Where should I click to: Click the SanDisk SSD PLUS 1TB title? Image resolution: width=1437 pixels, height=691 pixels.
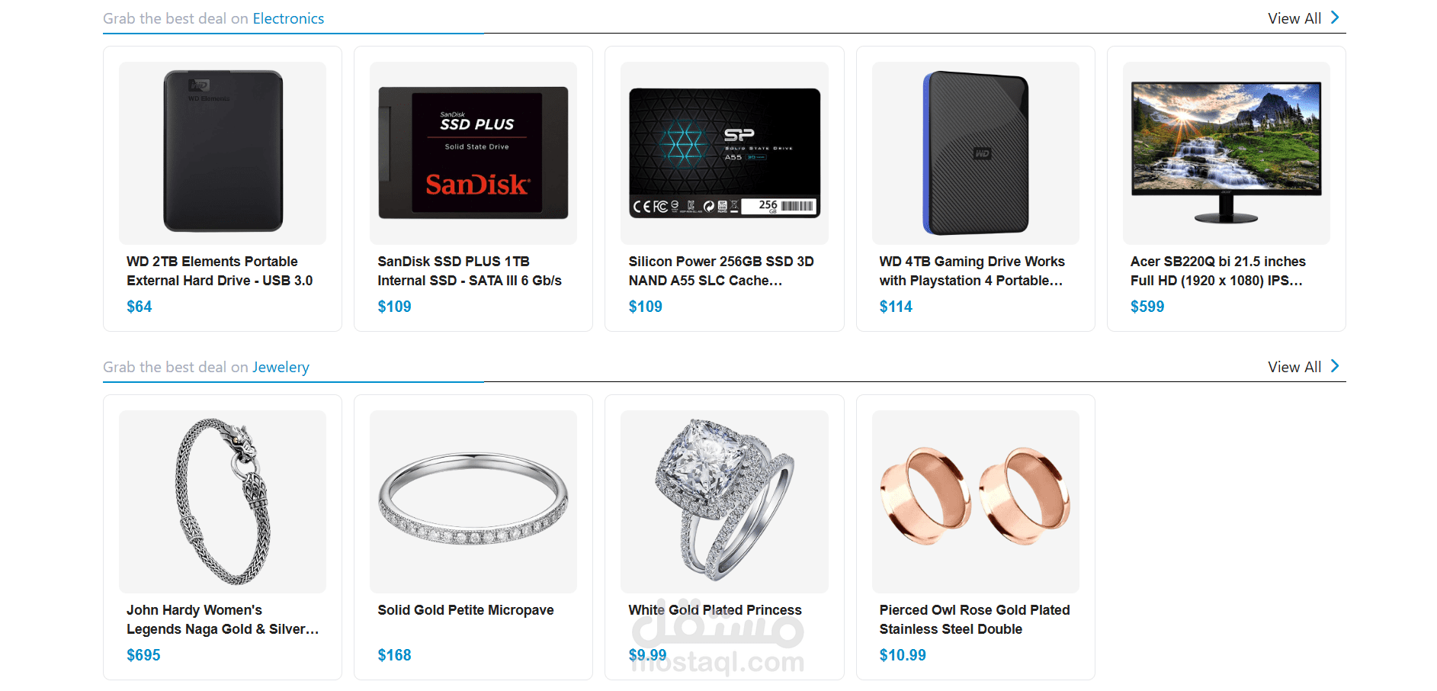[470, 271]
